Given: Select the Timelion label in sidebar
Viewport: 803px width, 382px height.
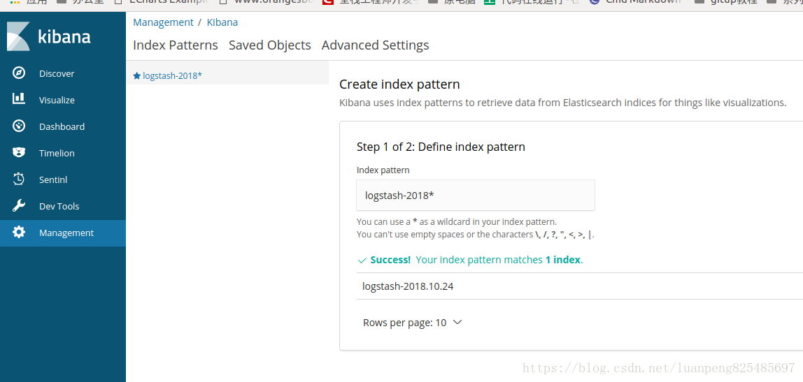Looking at the screenshot, I should 57,154.
